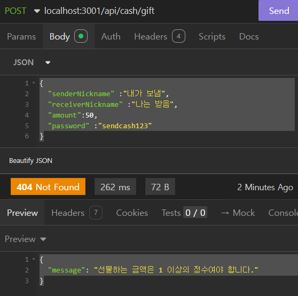Edit the localhost:3001/api/cash/gift URL field
This screenshot has width=298, height=296.
[x=99, y=11]
